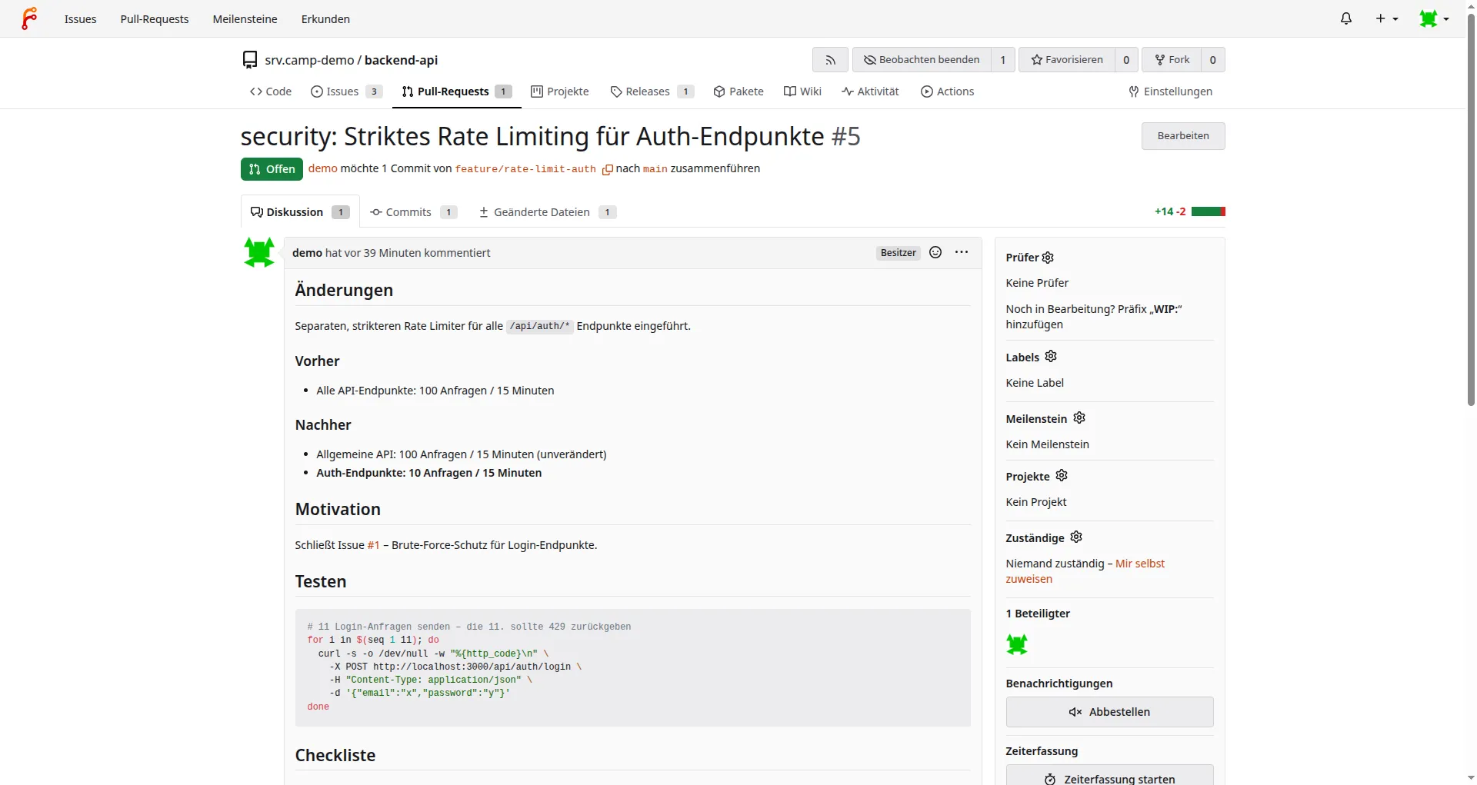Open the Aktivität tab
The width and height of the screenshot is (1477, 785).
pyautogui.click(x=870, y=91)
